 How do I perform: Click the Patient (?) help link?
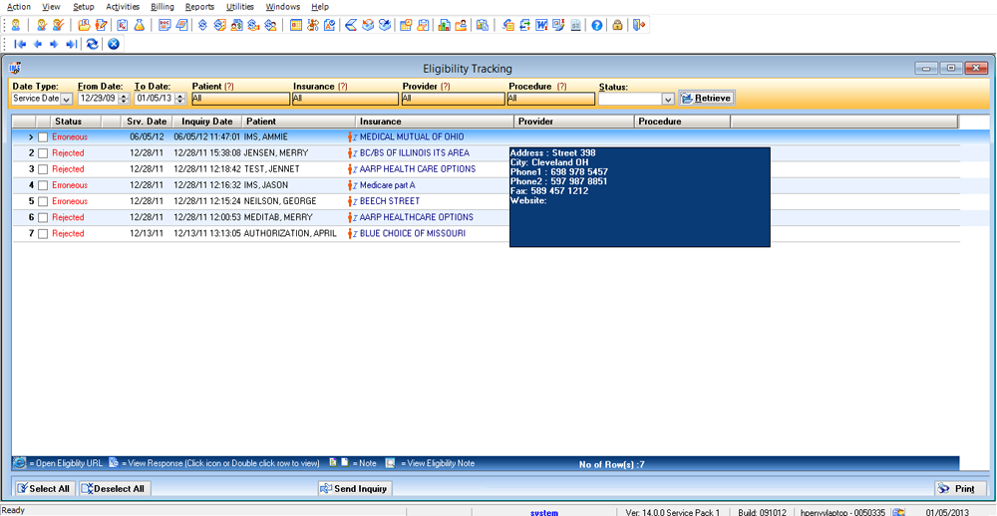click(x=229, y=86)
